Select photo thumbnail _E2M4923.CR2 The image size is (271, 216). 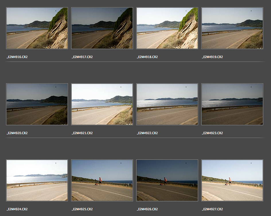232,104
